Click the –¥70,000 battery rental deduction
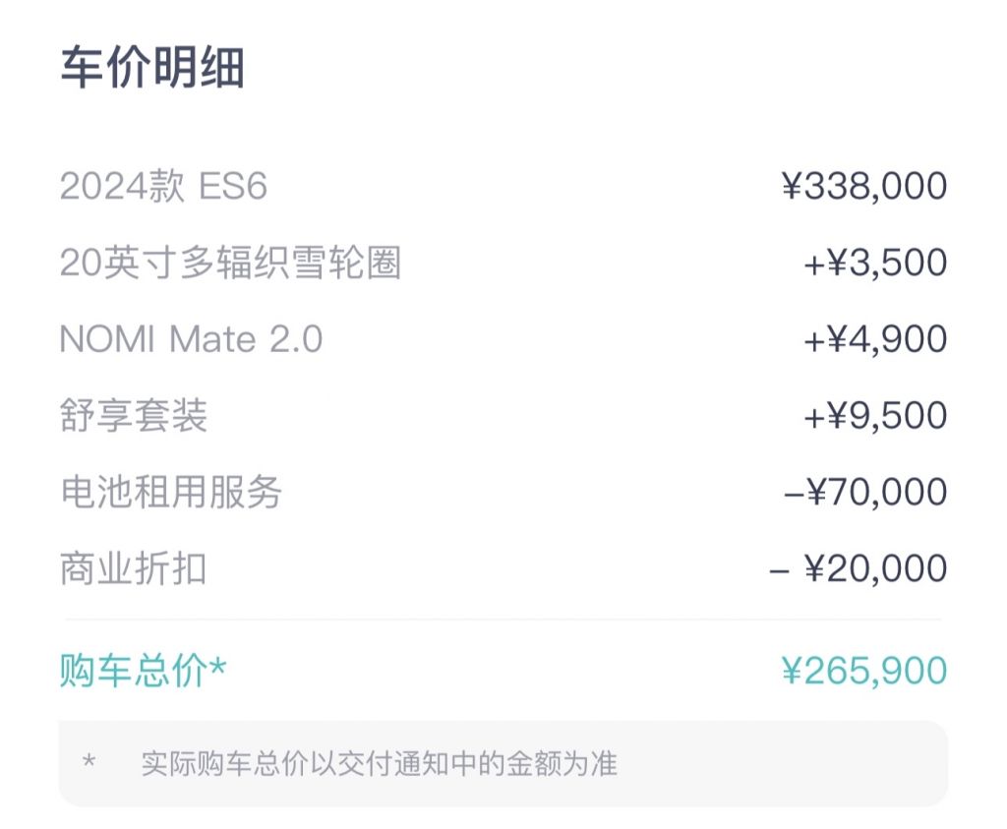The image size is (1007, 829). (x=865, y=492)
